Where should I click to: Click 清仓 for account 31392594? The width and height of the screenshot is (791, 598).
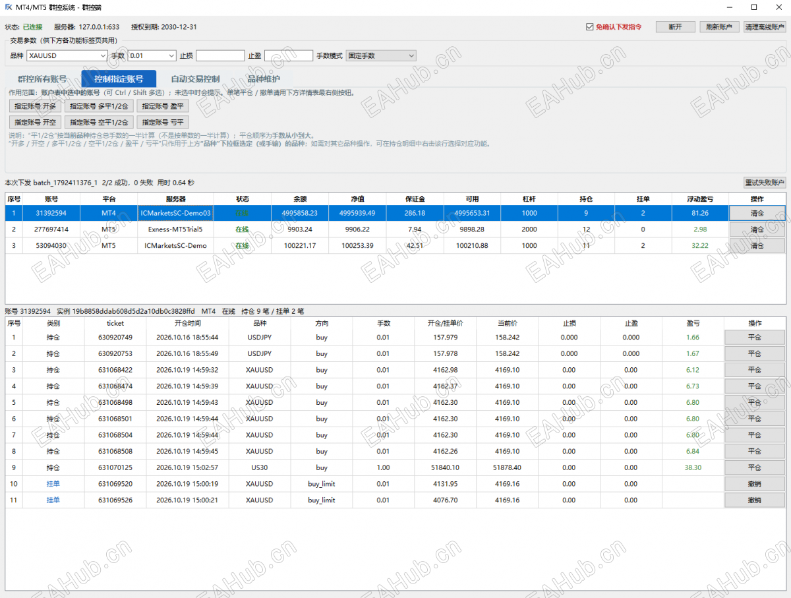pyautogui.click(x=757, y=213)
